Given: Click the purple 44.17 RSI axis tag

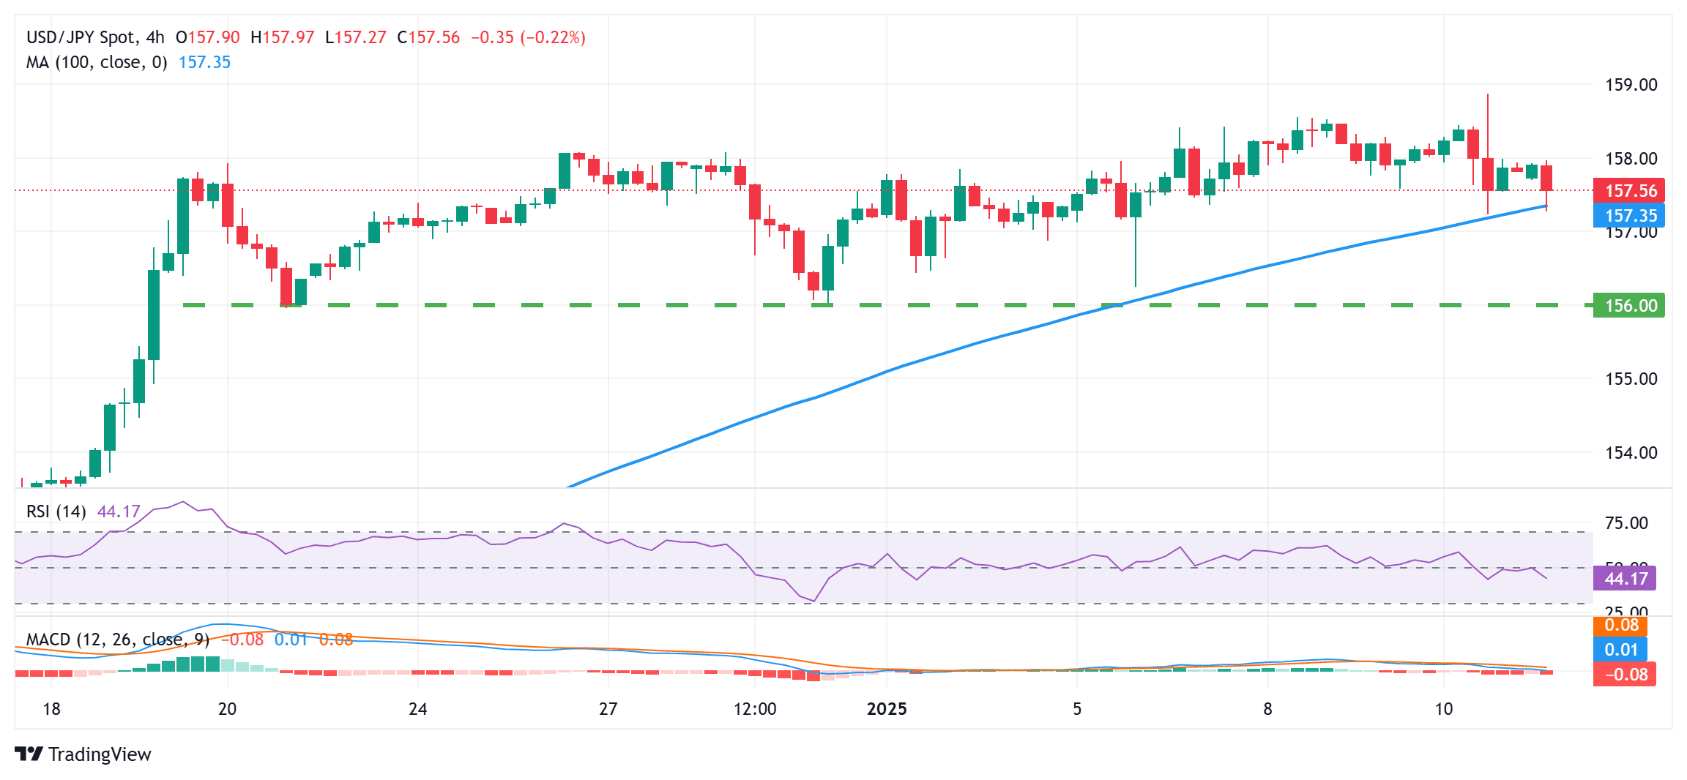Looking at the screenshot, I should click(x=1625, y=579).
